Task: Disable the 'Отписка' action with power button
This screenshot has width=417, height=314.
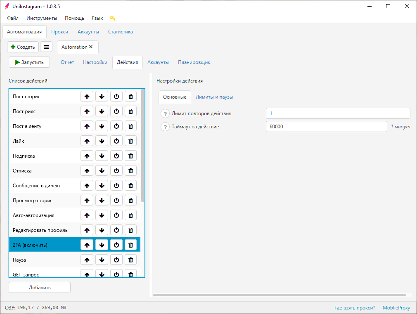Action: click(x=116, y=171)
